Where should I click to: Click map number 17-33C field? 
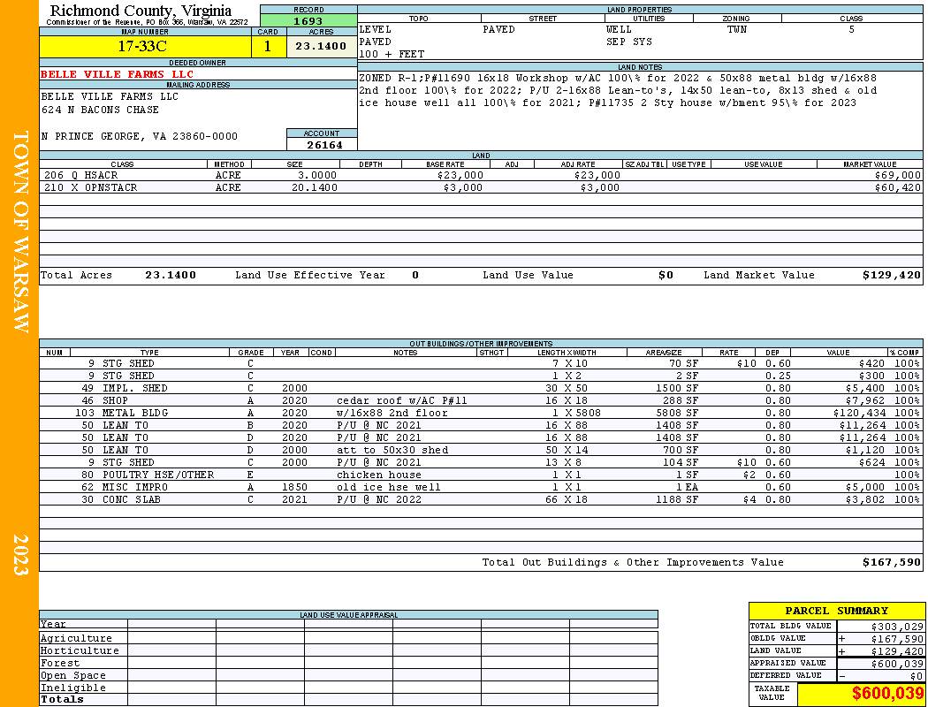point(145,46)
